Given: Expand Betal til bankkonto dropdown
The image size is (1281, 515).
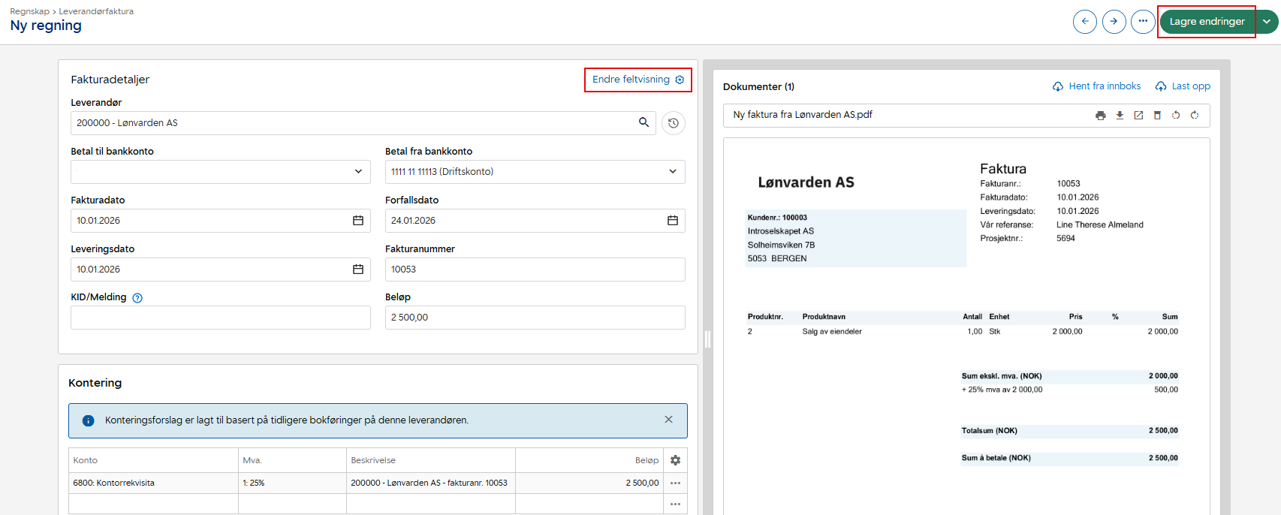Looking at the screenshot, I should click(x=221, y=172).
